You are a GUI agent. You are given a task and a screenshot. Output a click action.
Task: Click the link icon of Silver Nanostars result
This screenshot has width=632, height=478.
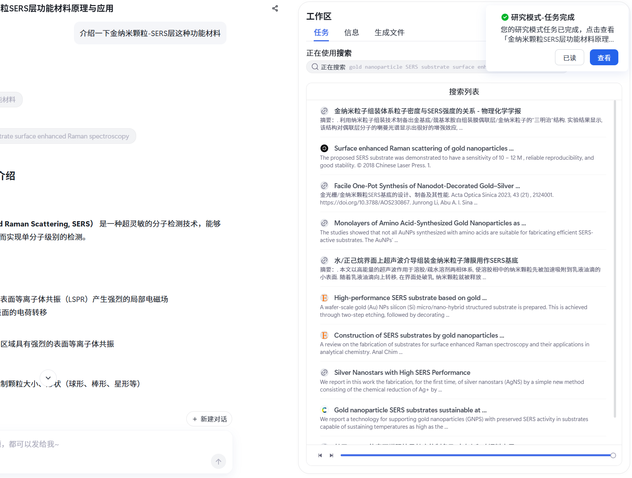(324, 373)
